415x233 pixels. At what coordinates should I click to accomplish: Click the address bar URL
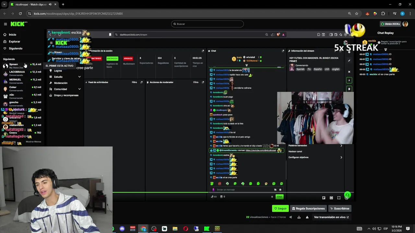[78, 14]
